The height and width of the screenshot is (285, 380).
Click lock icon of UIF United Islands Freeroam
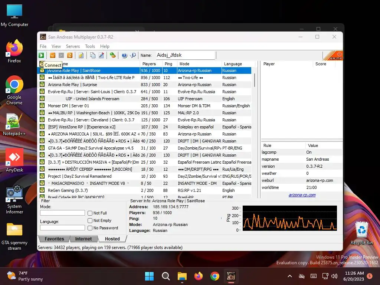[42, 99]
